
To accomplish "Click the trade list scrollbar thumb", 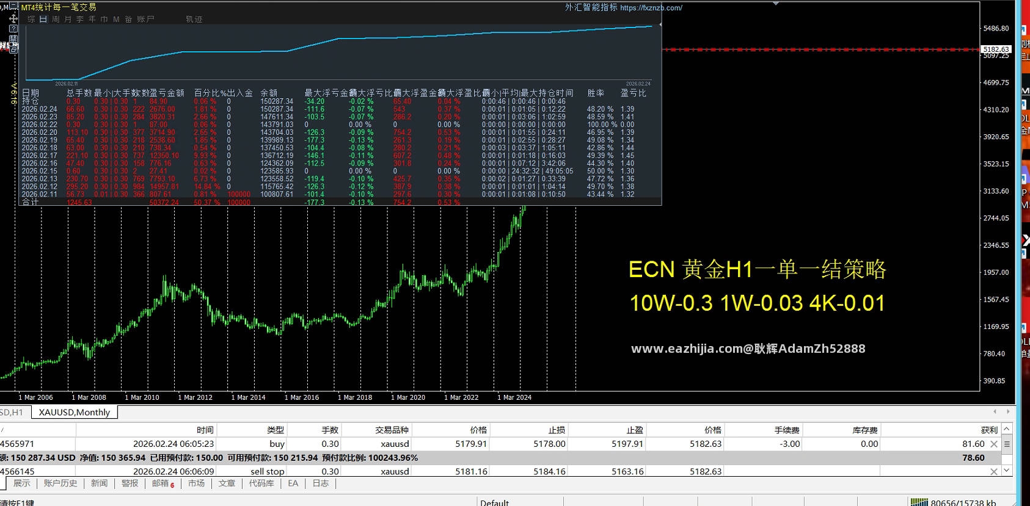I will click(x=1007, y=444).
